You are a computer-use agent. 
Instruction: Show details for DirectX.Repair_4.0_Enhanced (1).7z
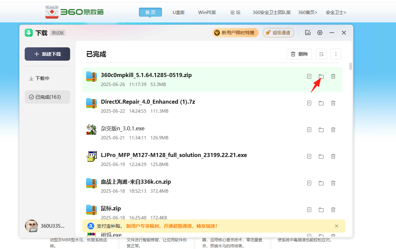point(309,103)
